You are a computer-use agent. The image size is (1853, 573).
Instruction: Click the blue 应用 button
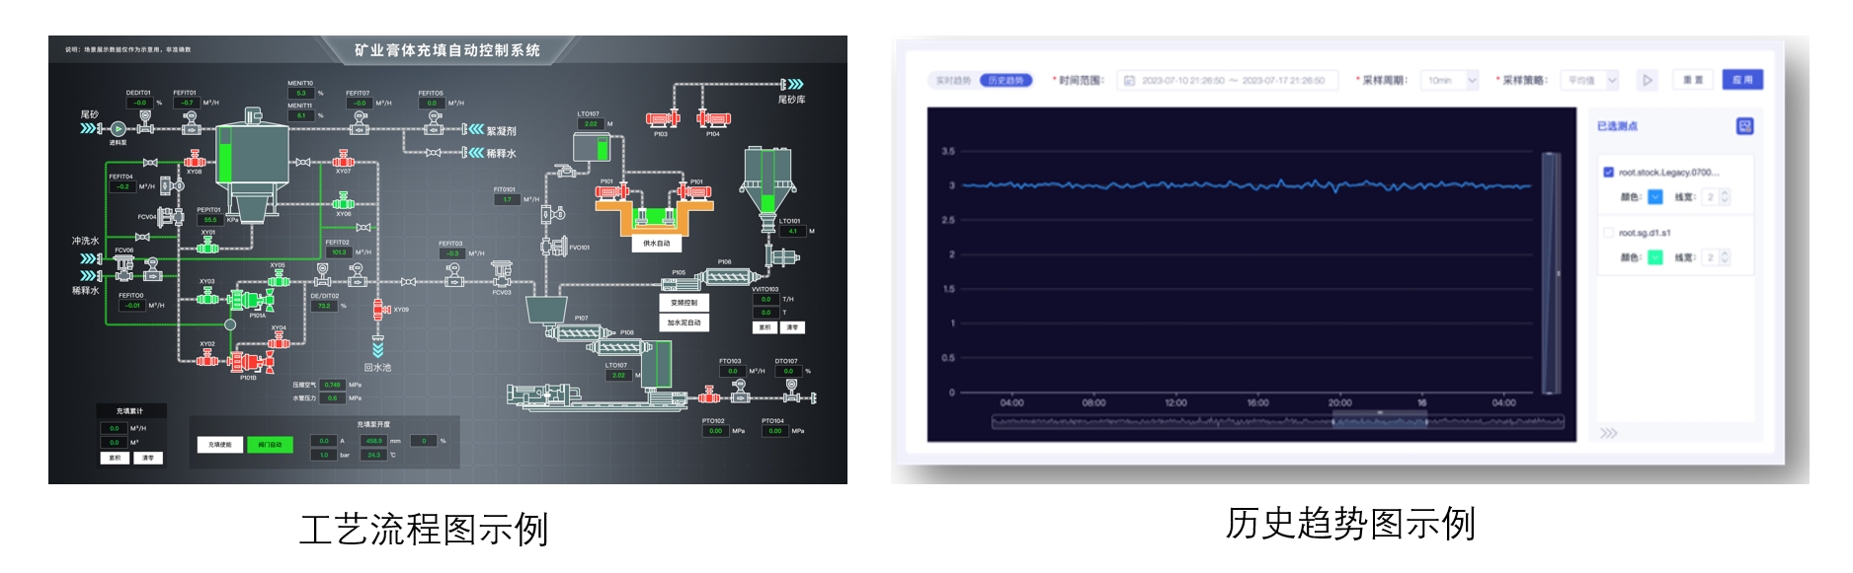tap(1742, 80)
